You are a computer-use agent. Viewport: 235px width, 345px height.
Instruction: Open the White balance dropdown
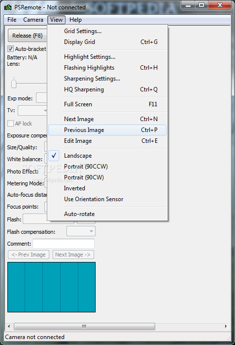pyautogui.click(x=46, y=159)
